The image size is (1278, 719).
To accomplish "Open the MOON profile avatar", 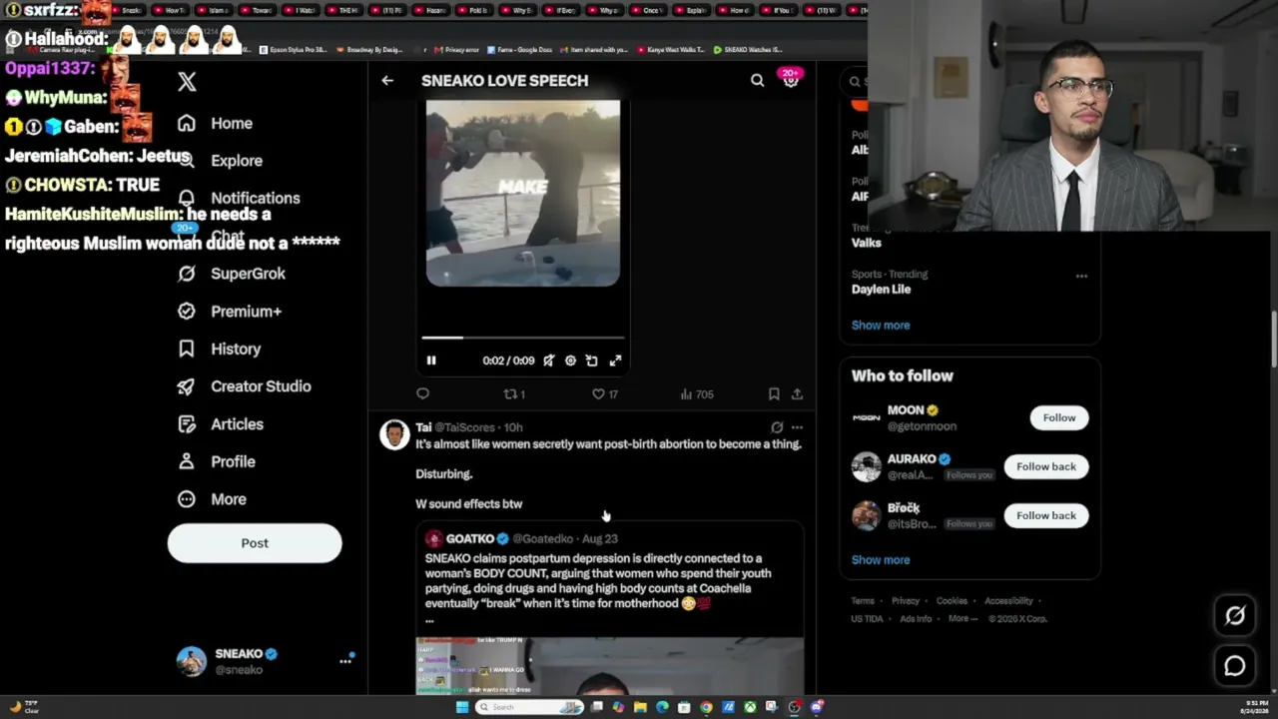I will click(x=866, y=418).
